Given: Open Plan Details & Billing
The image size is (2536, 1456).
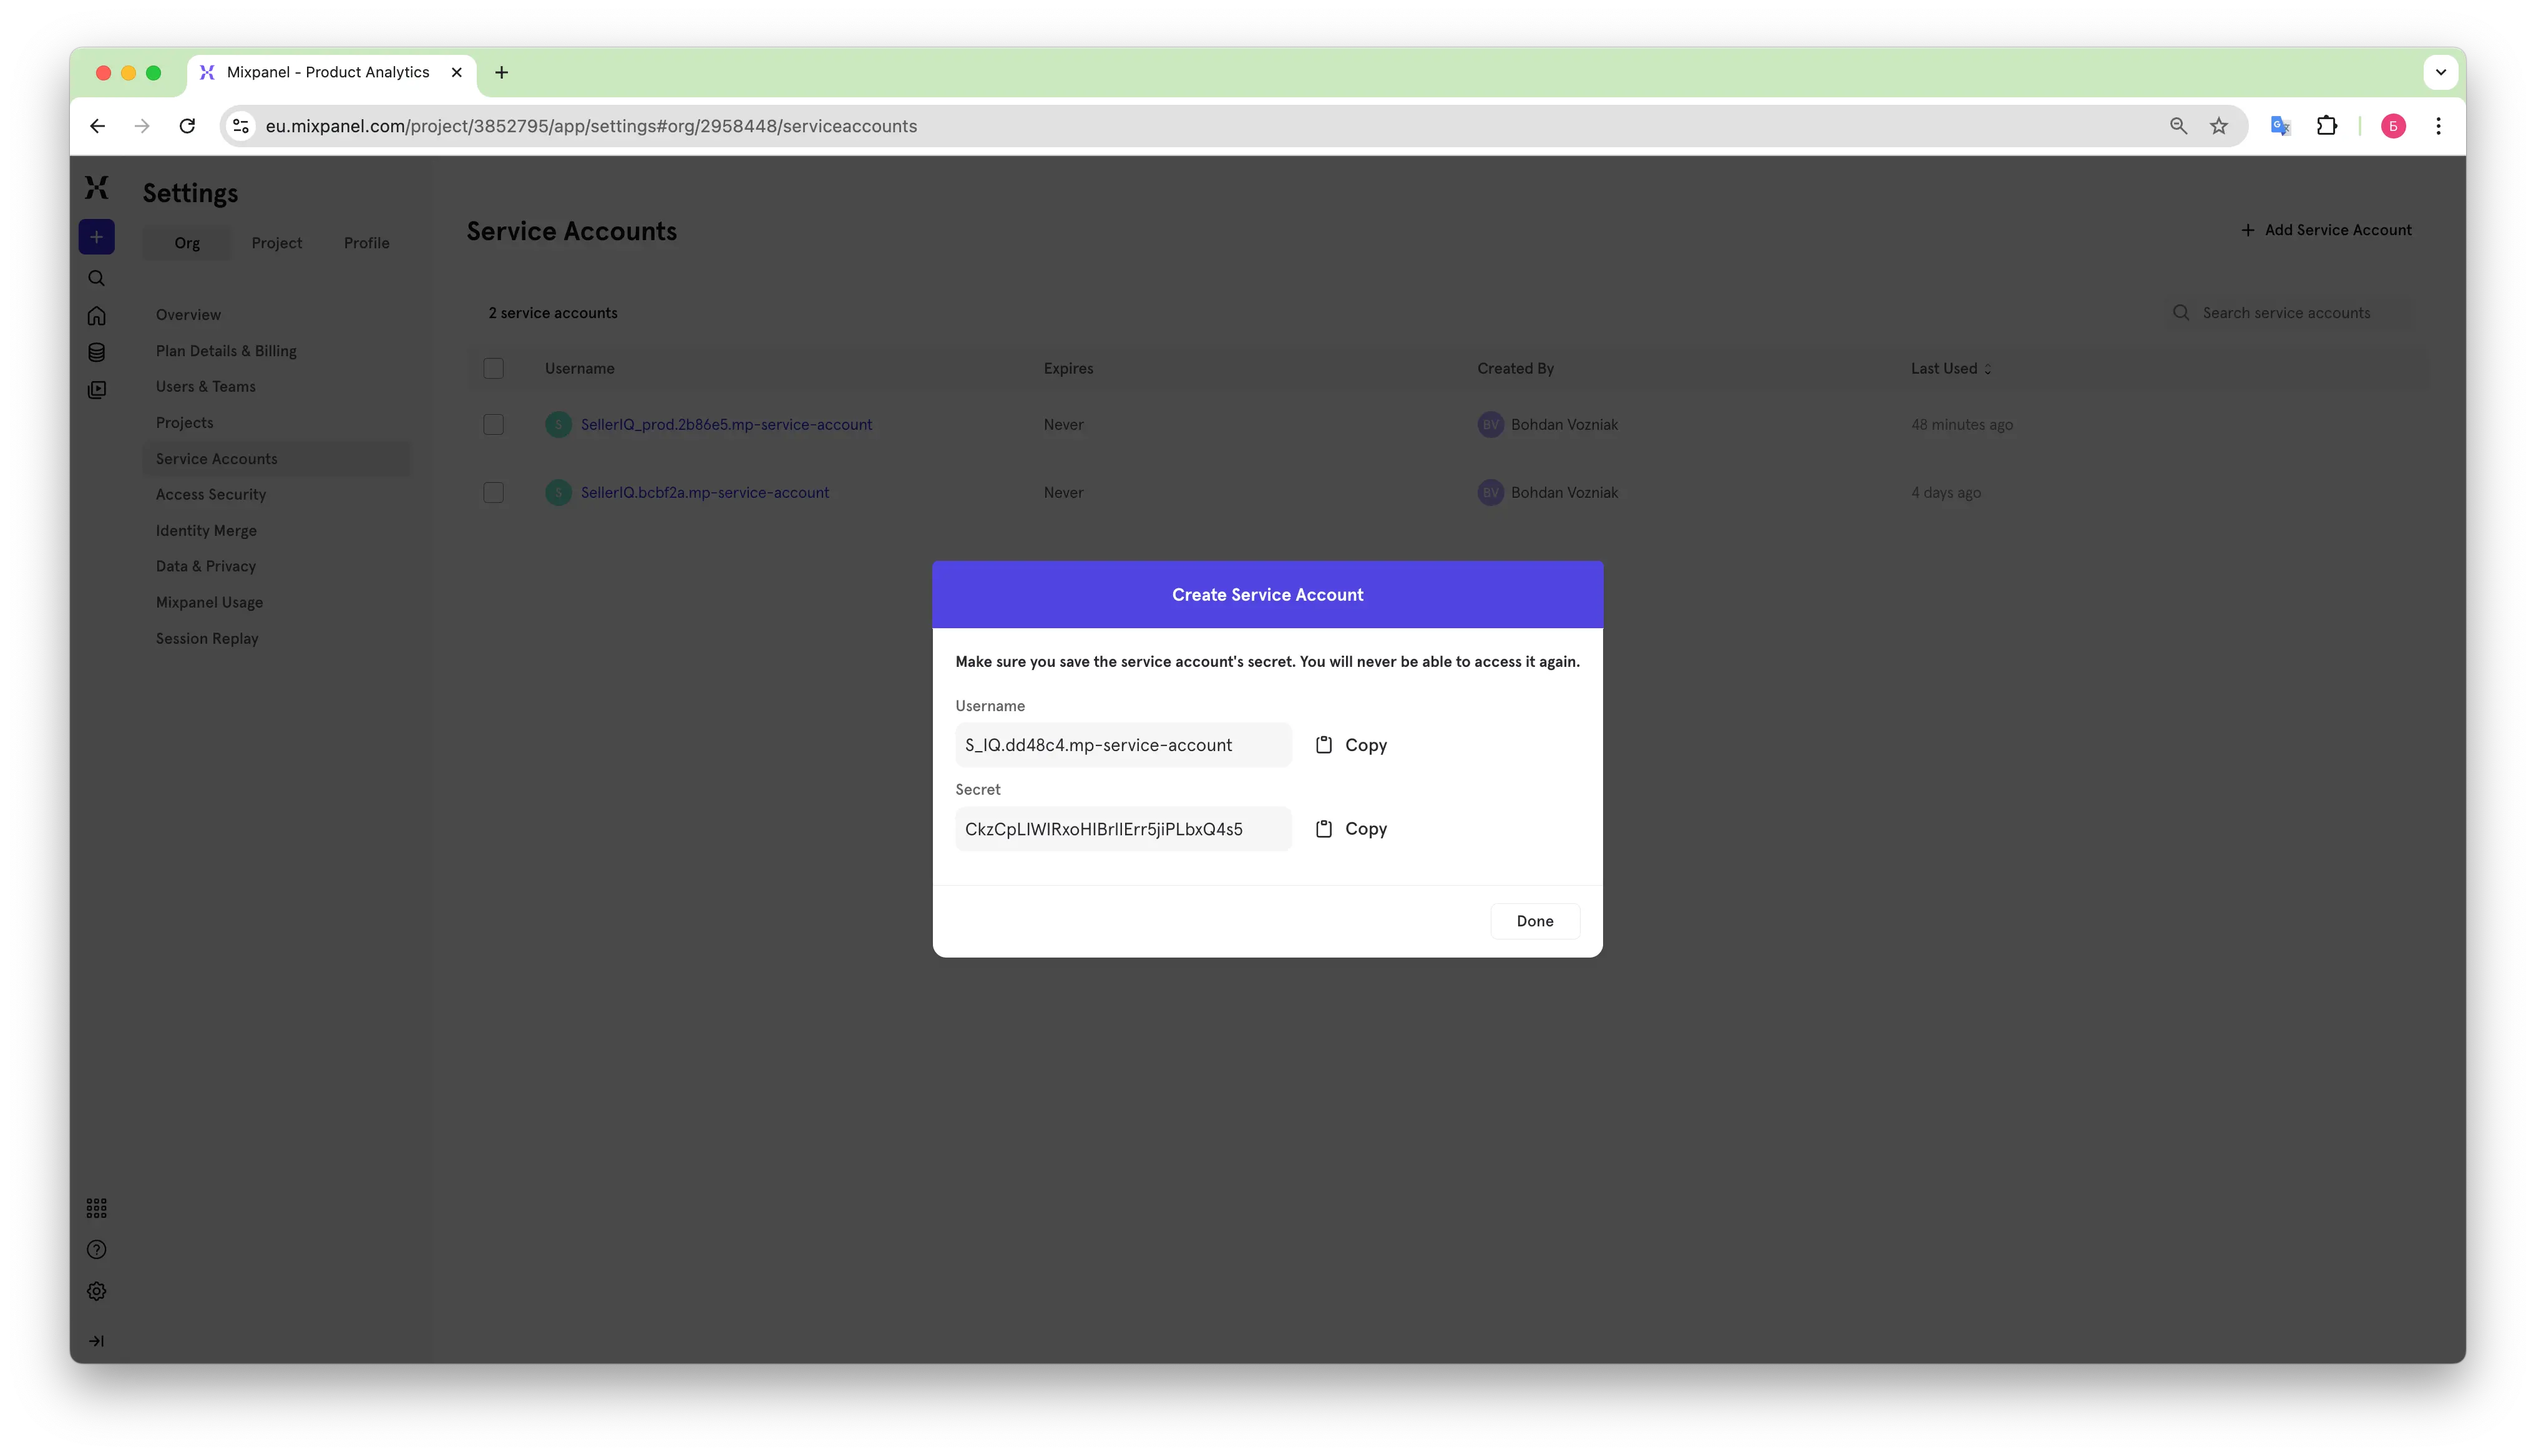Looking at the screenshot, I should [x=226, y=351].
